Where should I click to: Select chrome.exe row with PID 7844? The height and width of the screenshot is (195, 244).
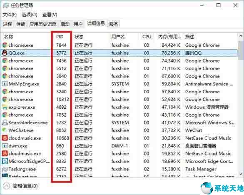click(119, 45)
